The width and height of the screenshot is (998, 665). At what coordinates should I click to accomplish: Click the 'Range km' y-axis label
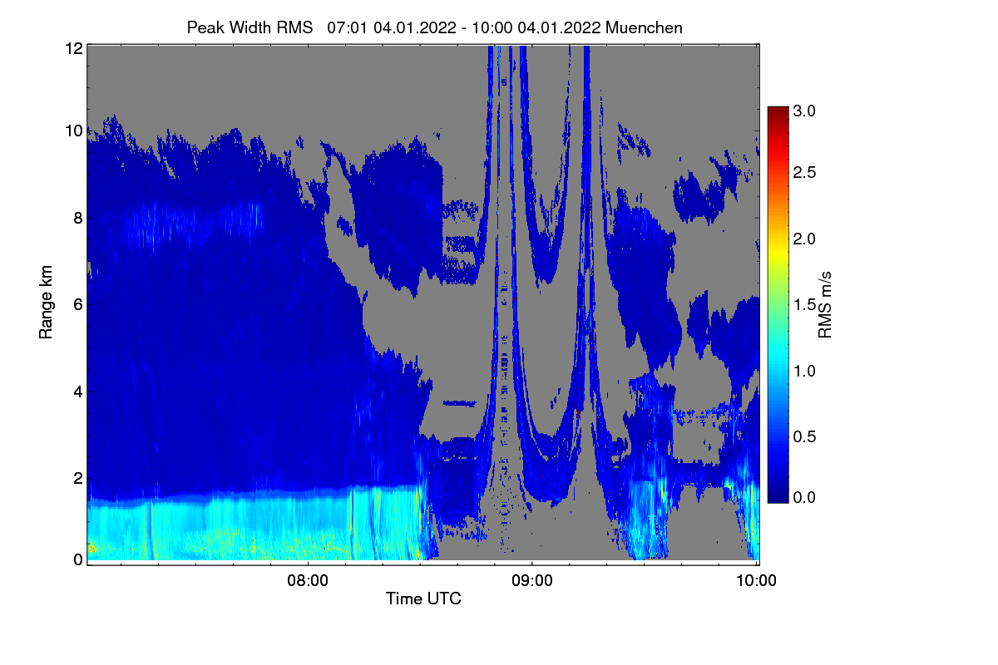click(x=46, y=303)
